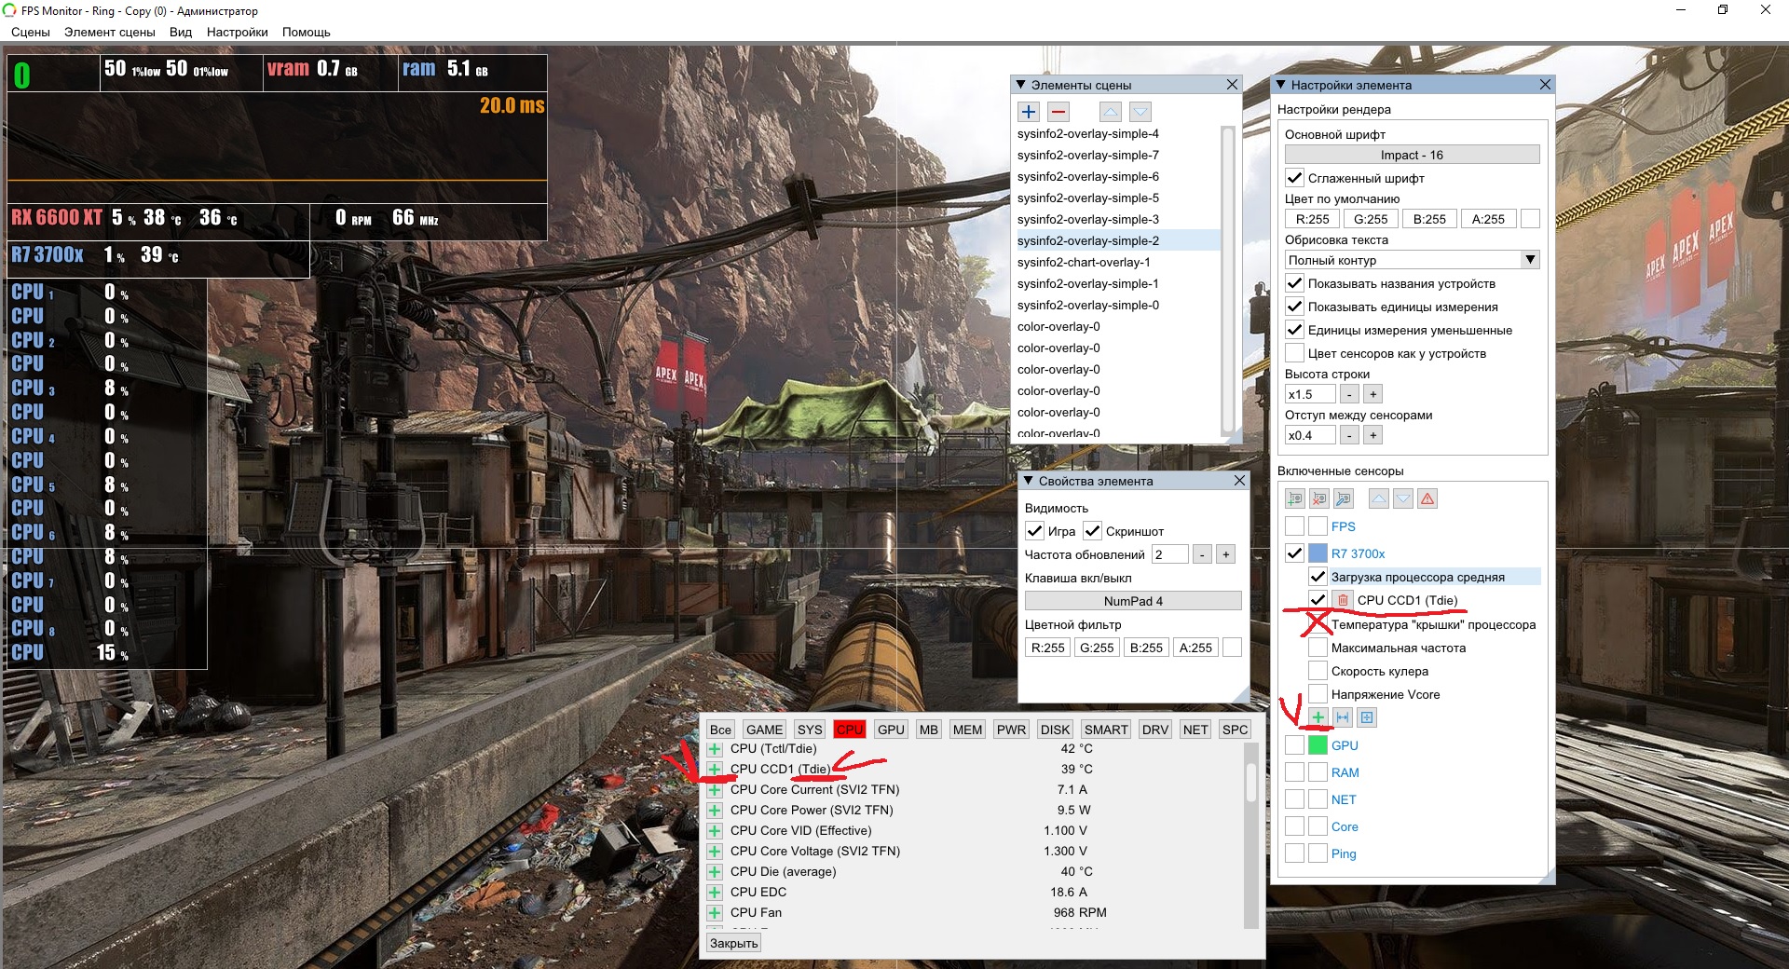Collapse the Настройки элемента panel triangle
Screen dimensions: 1789x969
(1280, 85)
